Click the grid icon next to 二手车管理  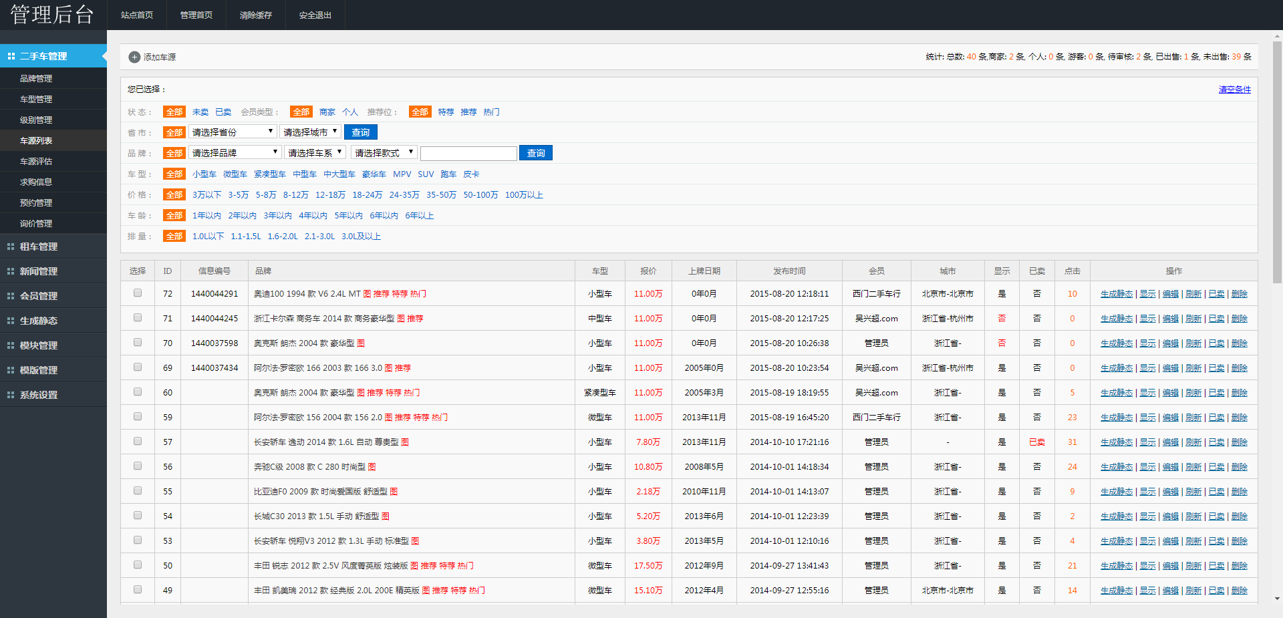(11, 56)
